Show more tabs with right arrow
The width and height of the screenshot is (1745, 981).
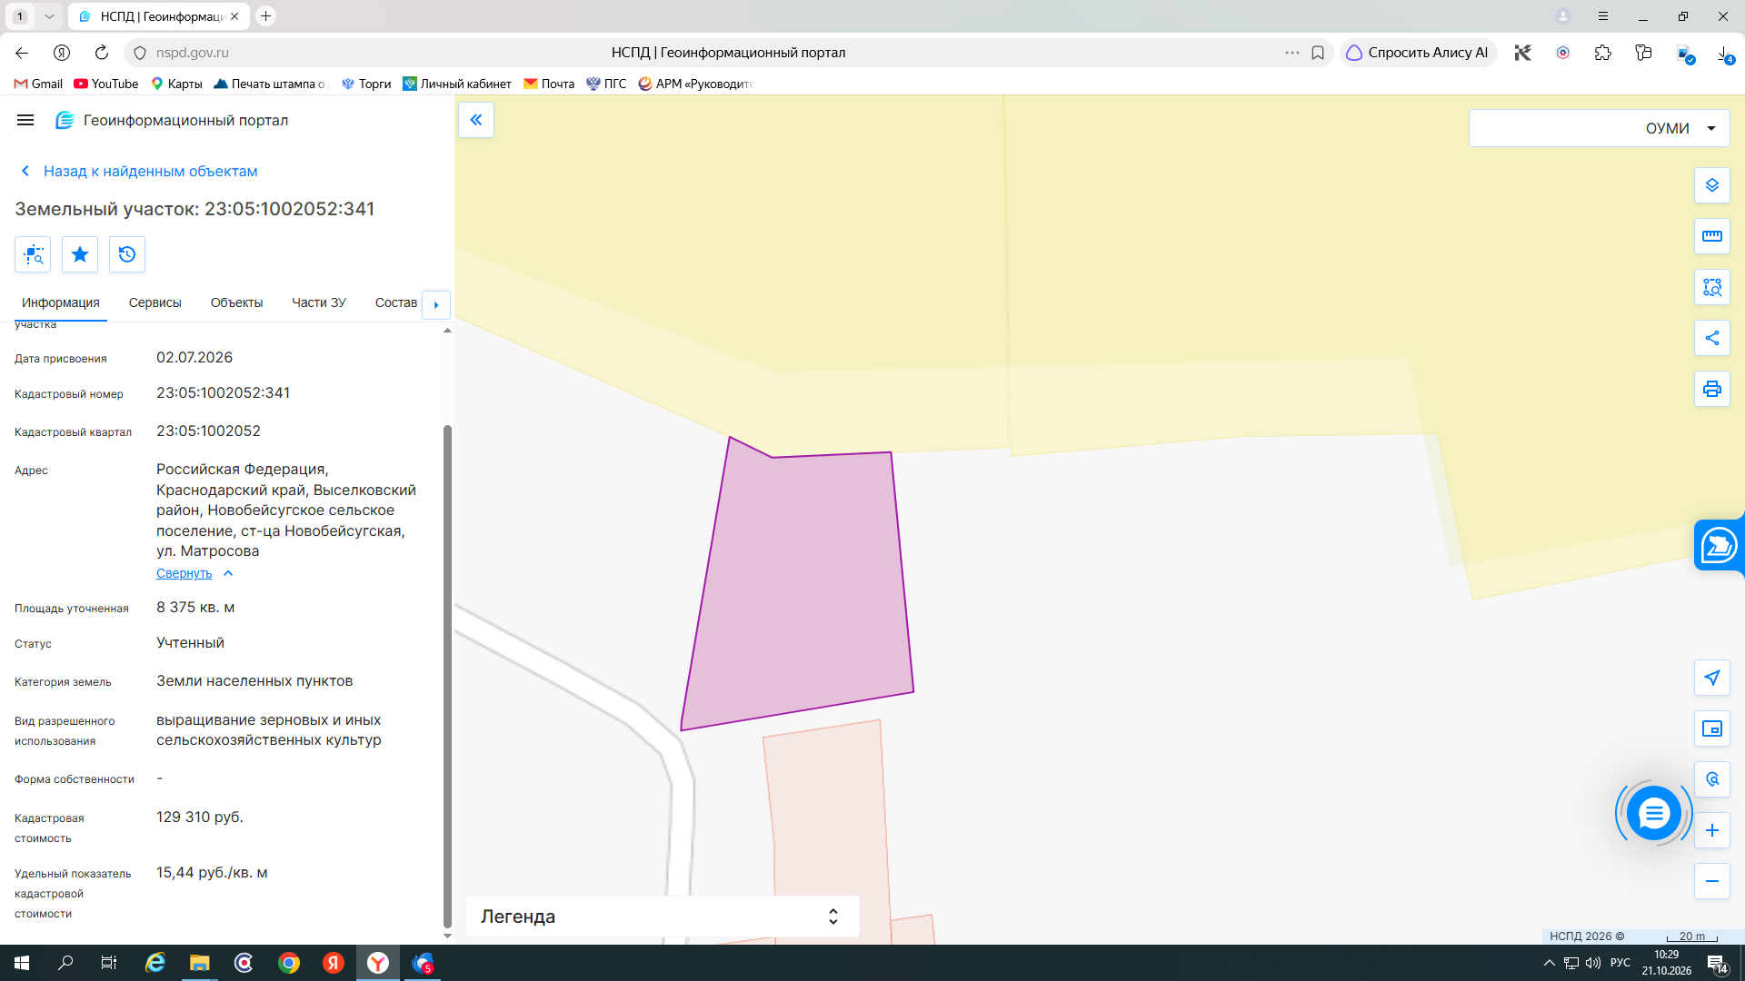pos(436,304)
